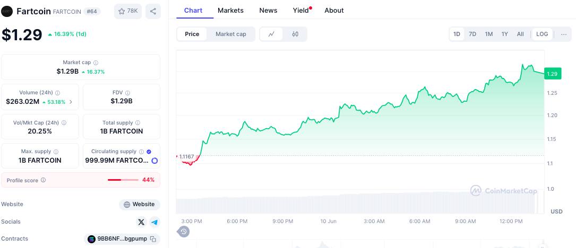Click Market cap info icon
The width and height of the screenshot is (576, 248).
[96, 63]
